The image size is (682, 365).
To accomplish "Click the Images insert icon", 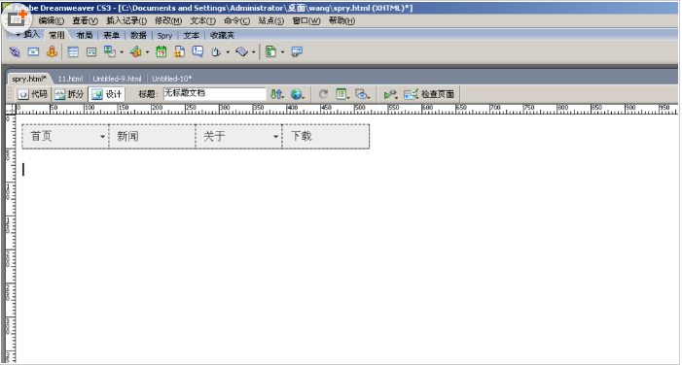I will pos(110,51).
